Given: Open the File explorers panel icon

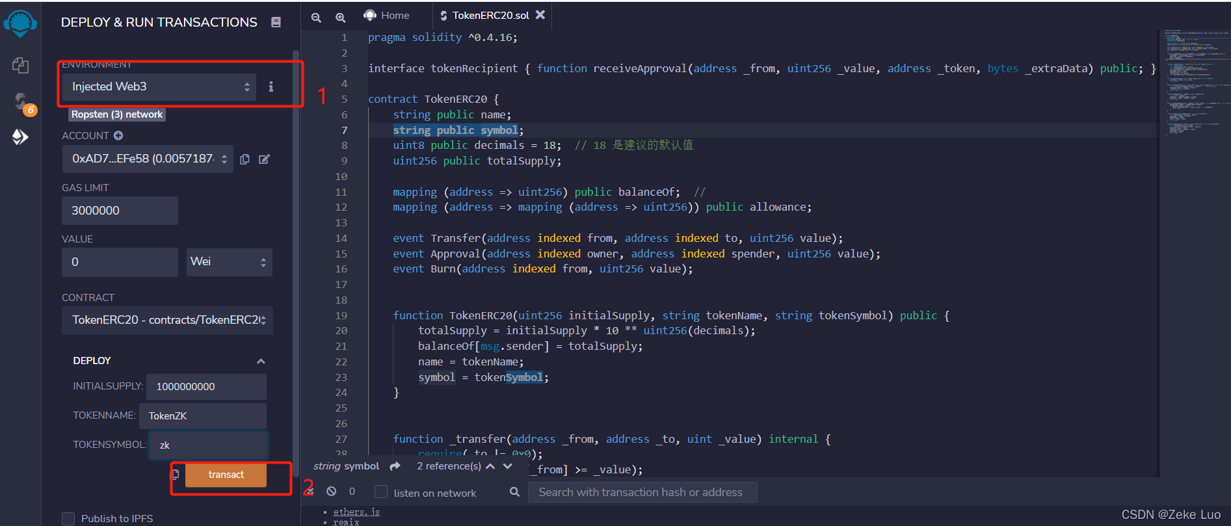Looking at the screenshot, I should (20, 65).
